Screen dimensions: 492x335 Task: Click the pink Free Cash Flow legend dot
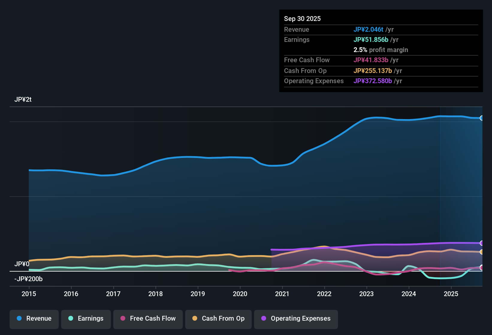pyautogui.click(x=123, y=318)
